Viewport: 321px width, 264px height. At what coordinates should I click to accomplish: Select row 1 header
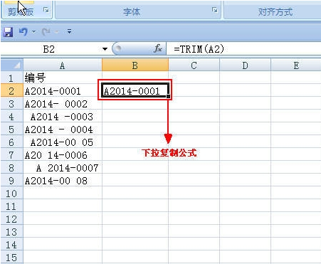[12, 78]
